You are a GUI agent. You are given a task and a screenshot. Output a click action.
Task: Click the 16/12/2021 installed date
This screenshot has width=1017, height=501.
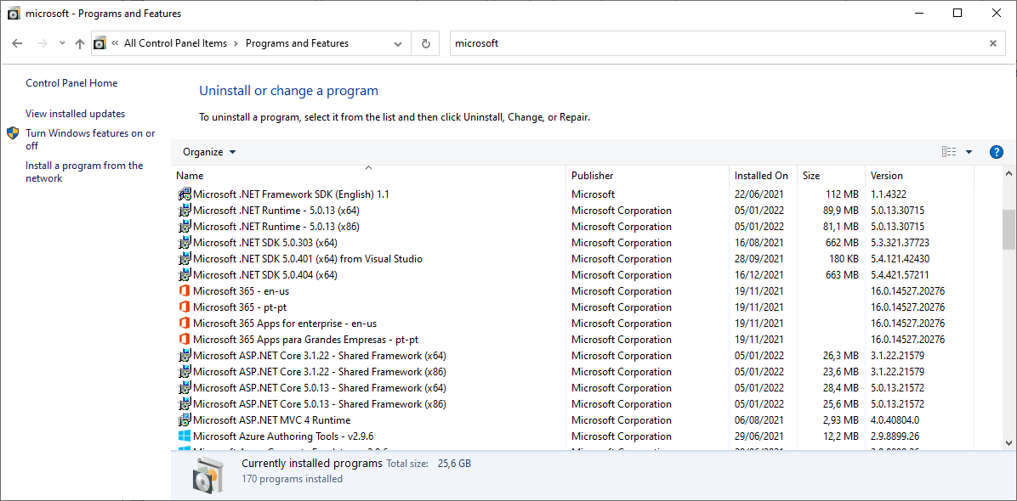pos(758,275)
